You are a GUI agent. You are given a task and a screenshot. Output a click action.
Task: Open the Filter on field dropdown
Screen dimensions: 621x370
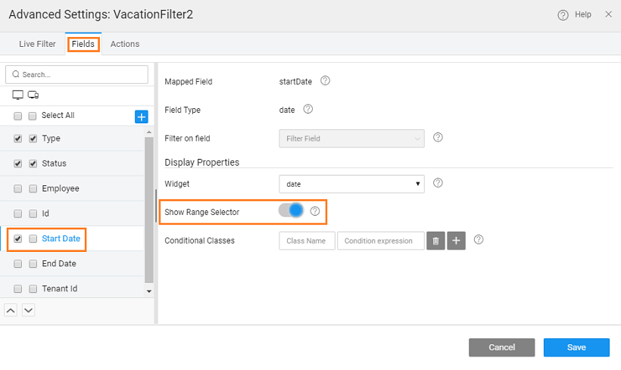pyautogui.click(x=351, y=138)
